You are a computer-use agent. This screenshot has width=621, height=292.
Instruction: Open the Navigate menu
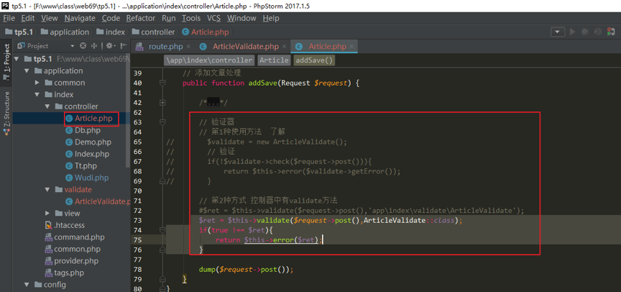pos(80,18)
